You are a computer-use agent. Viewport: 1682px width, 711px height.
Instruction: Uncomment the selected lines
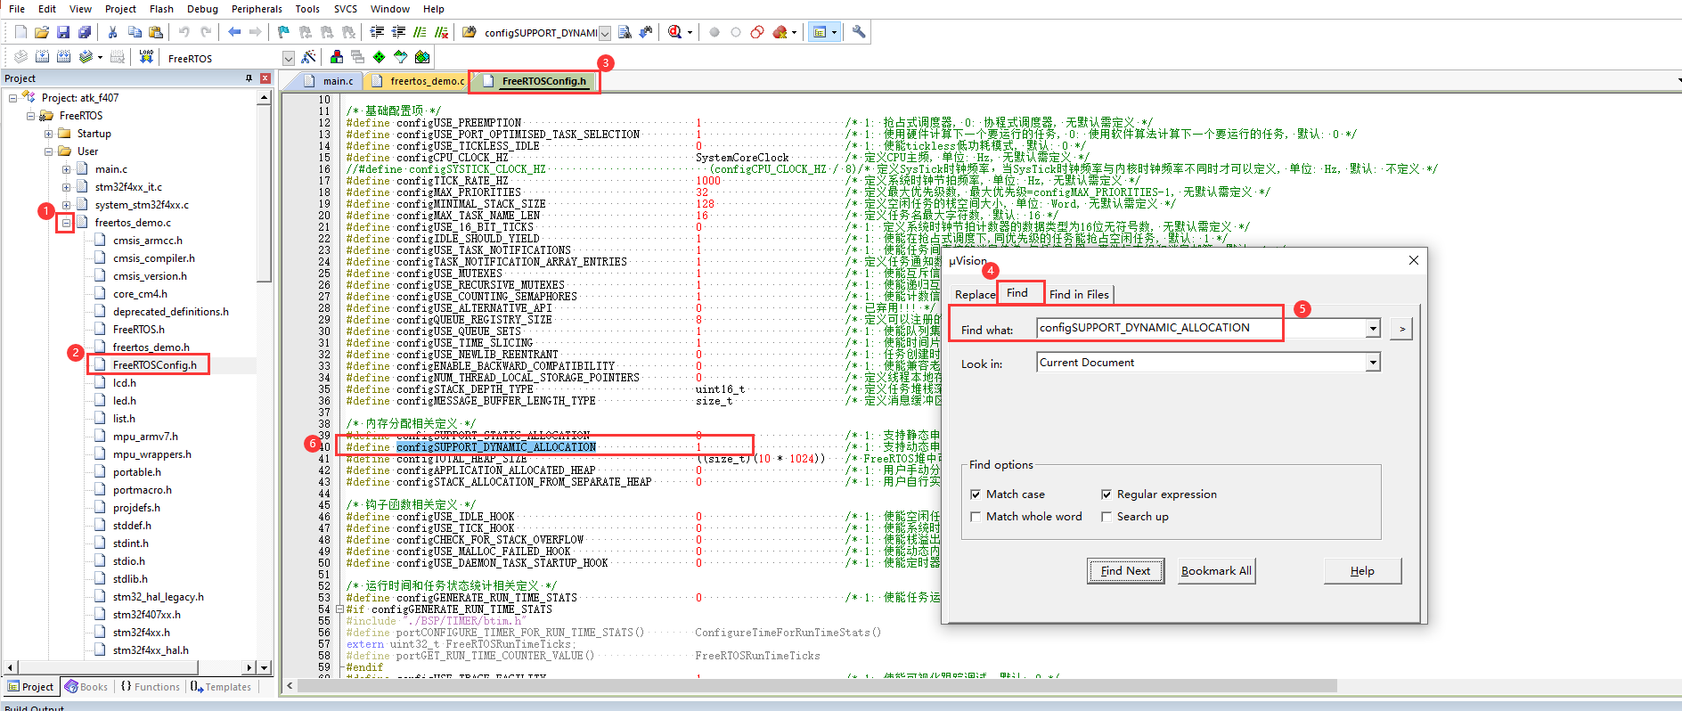pyautogui.click(x=441, y=32)
